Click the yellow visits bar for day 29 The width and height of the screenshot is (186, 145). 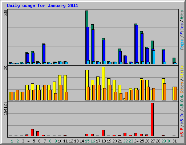coord(163,81)
